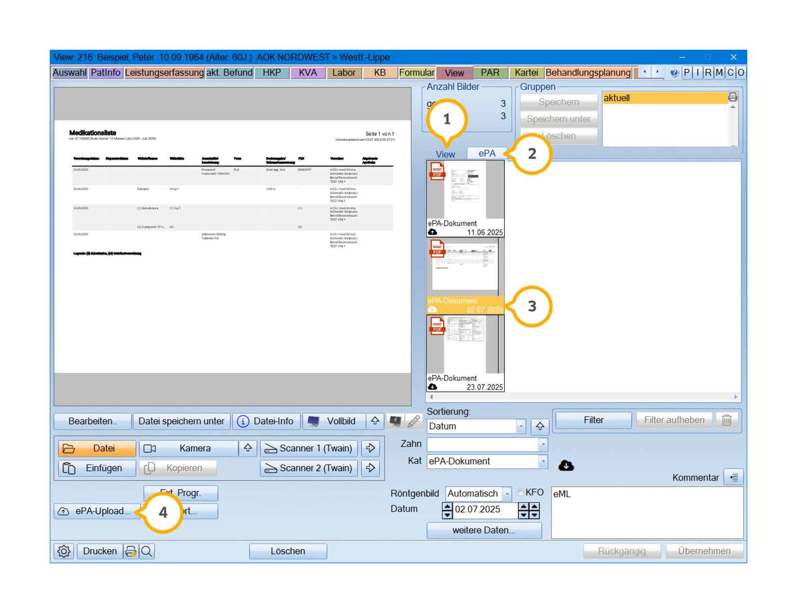
Task: Click the Kommentar text block insert icon
Action: (734, 477)
